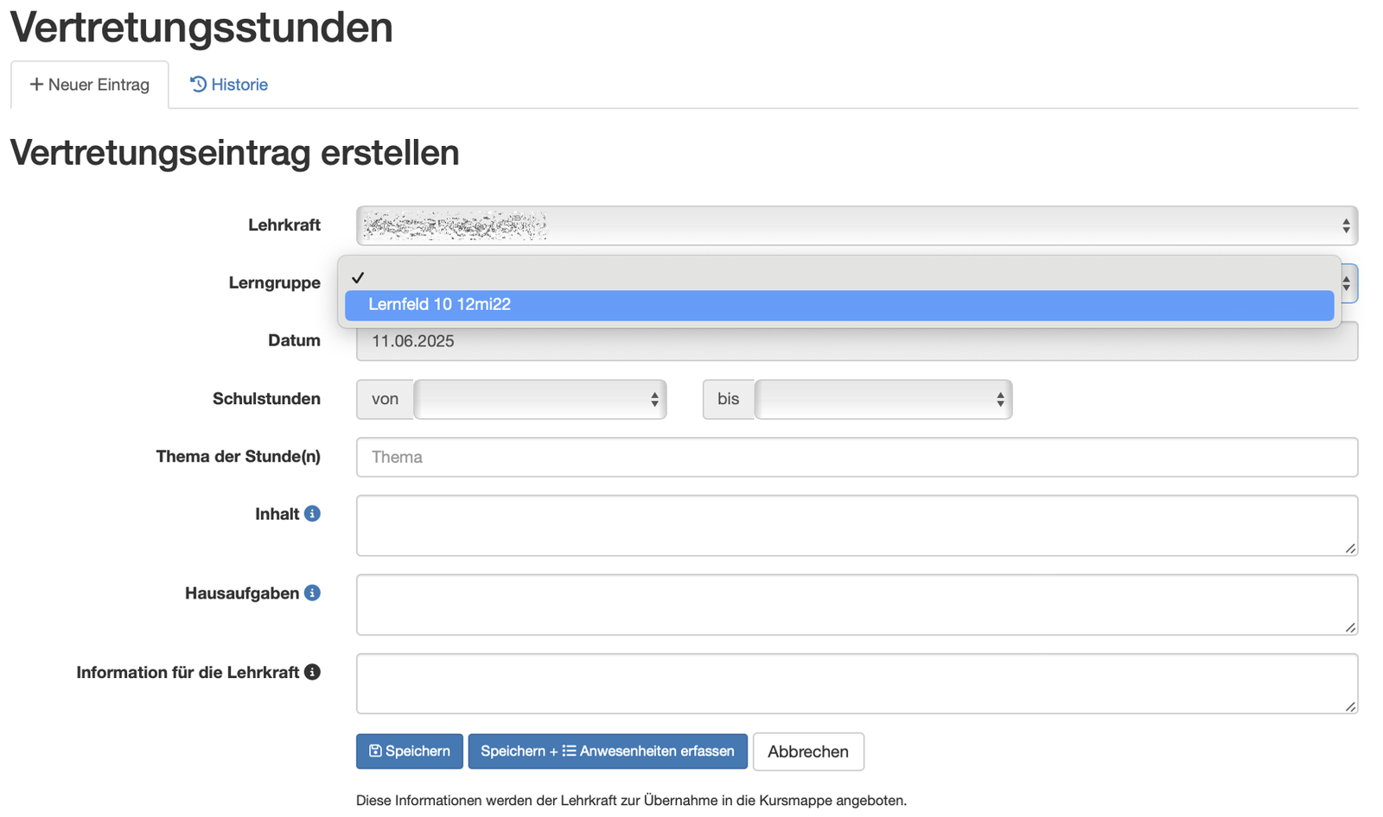Click resize grip of Lehrkraft information textarea
This screenshot has width=1383, height=817.
[x=1350, y=706]
